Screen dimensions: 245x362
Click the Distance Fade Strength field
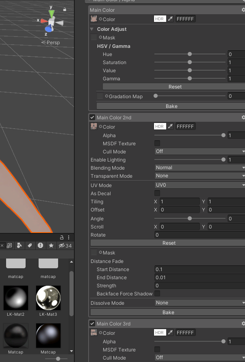pos(200,285)
